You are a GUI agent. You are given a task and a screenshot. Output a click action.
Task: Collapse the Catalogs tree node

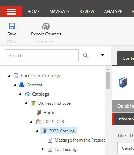click(x=20, y=94)
